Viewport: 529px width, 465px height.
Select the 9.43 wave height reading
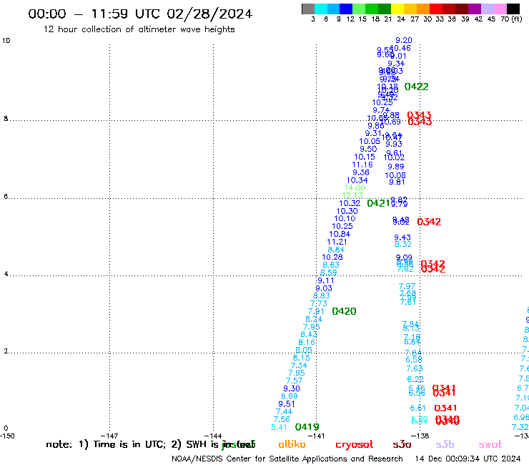pos(402,238)
